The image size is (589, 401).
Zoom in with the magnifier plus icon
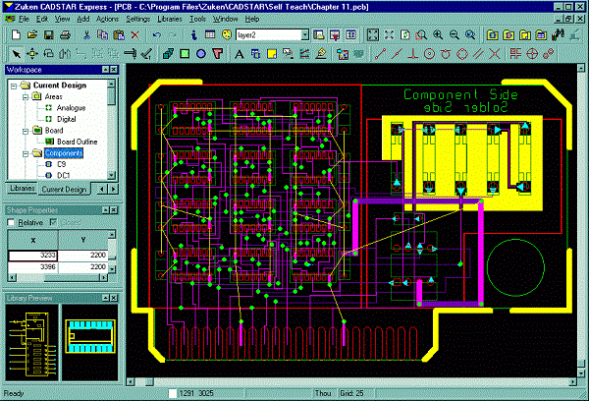438,35
